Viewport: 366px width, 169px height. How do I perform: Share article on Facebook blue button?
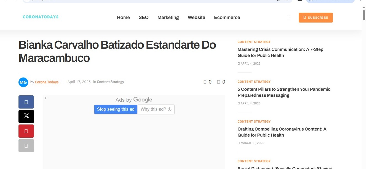pyautogui.click(x=26, y=102)
